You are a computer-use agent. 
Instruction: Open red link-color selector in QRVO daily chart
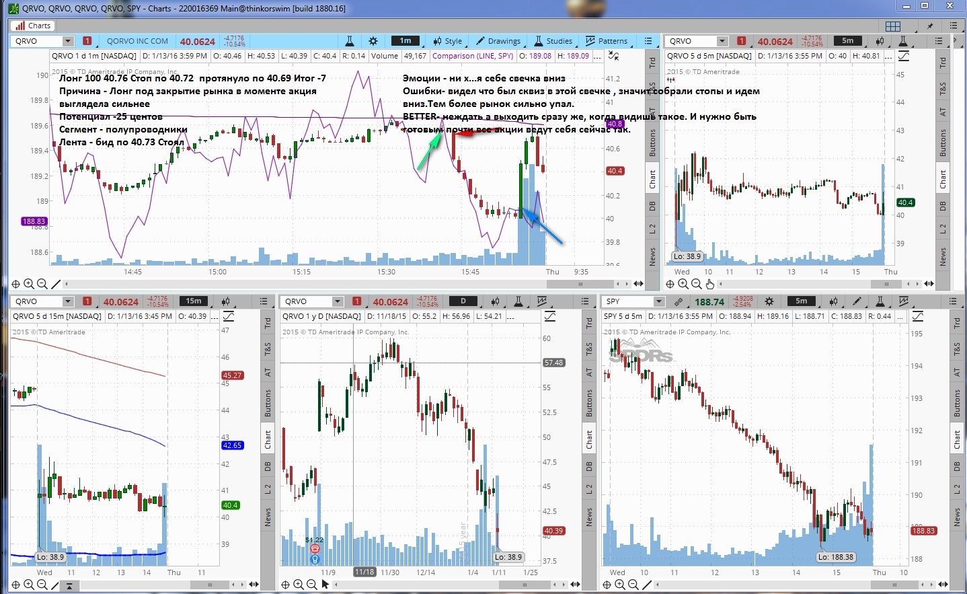tap(357, 301)
